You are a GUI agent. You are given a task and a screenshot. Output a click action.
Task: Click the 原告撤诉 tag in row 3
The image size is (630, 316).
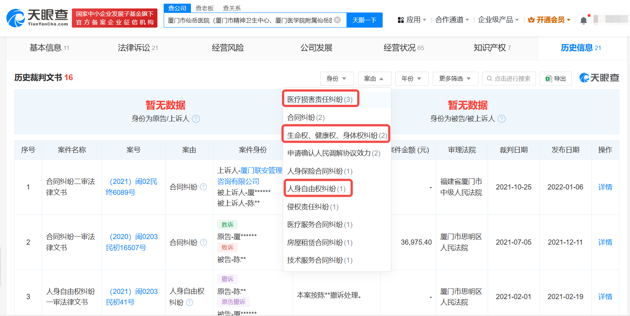point(234,302)
